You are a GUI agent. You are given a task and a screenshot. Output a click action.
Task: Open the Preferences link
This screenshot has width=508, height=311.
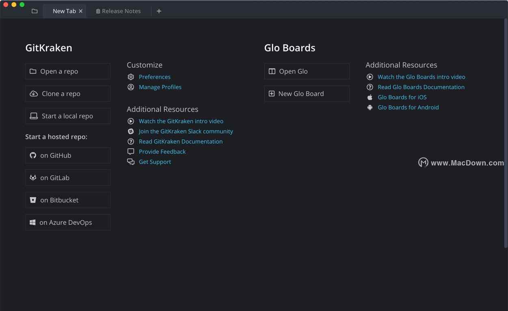pos(155,77)
